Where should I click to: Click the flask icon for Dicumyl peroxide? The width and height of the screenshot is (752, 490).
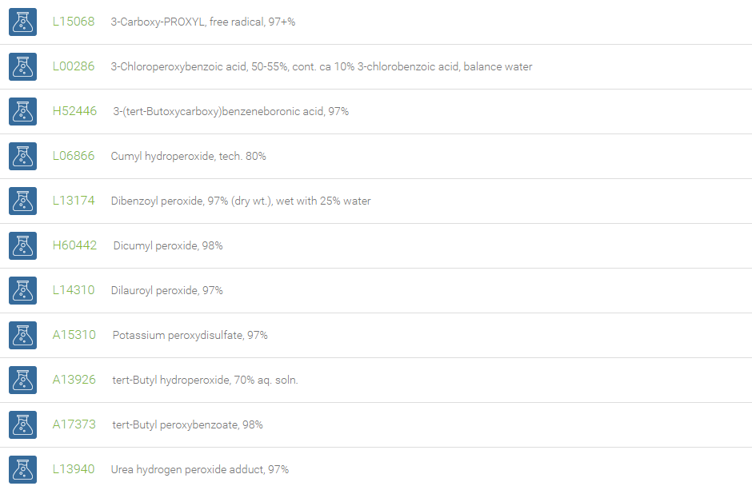click(22, 245)
